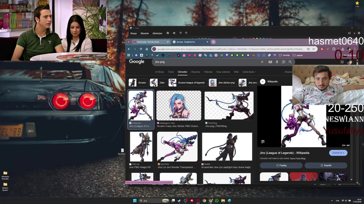Start Google voice search microphone
364x204 pixels.
tap(277, 62)
